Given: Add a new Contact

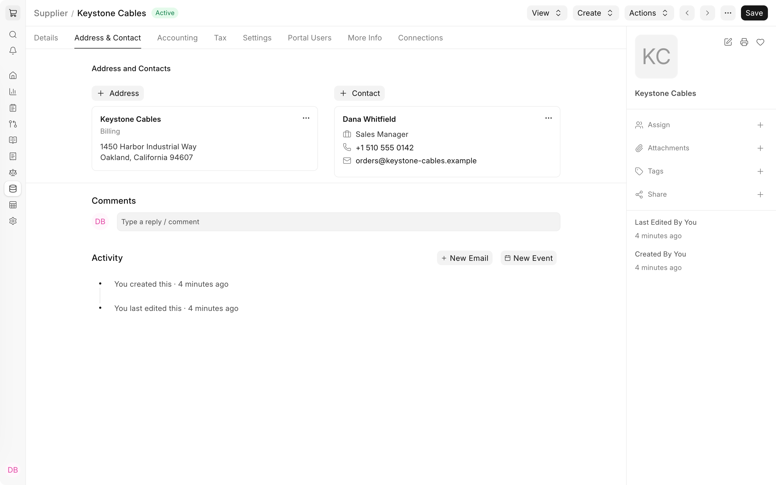Looking at the screenshot, I should (359, 93).
